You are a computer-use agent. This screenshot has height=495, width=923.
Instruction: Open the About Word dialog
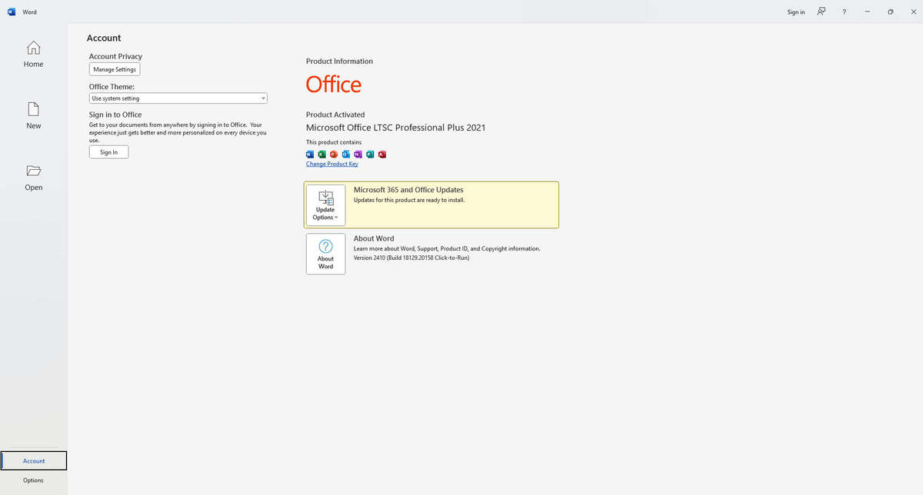click(x=325, y=254)
